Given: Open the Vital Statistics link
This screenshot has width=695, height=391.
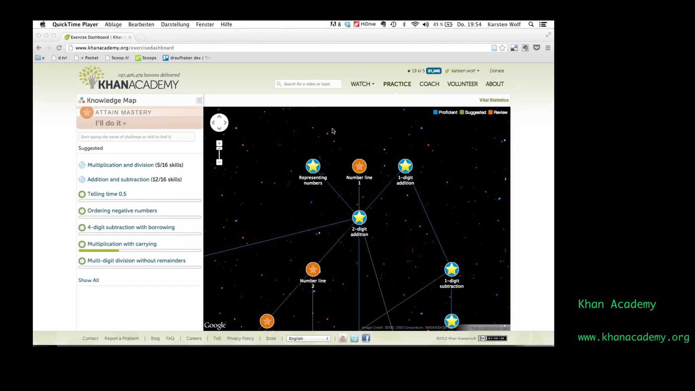Looking at the screenshot, I should (494, 100).
